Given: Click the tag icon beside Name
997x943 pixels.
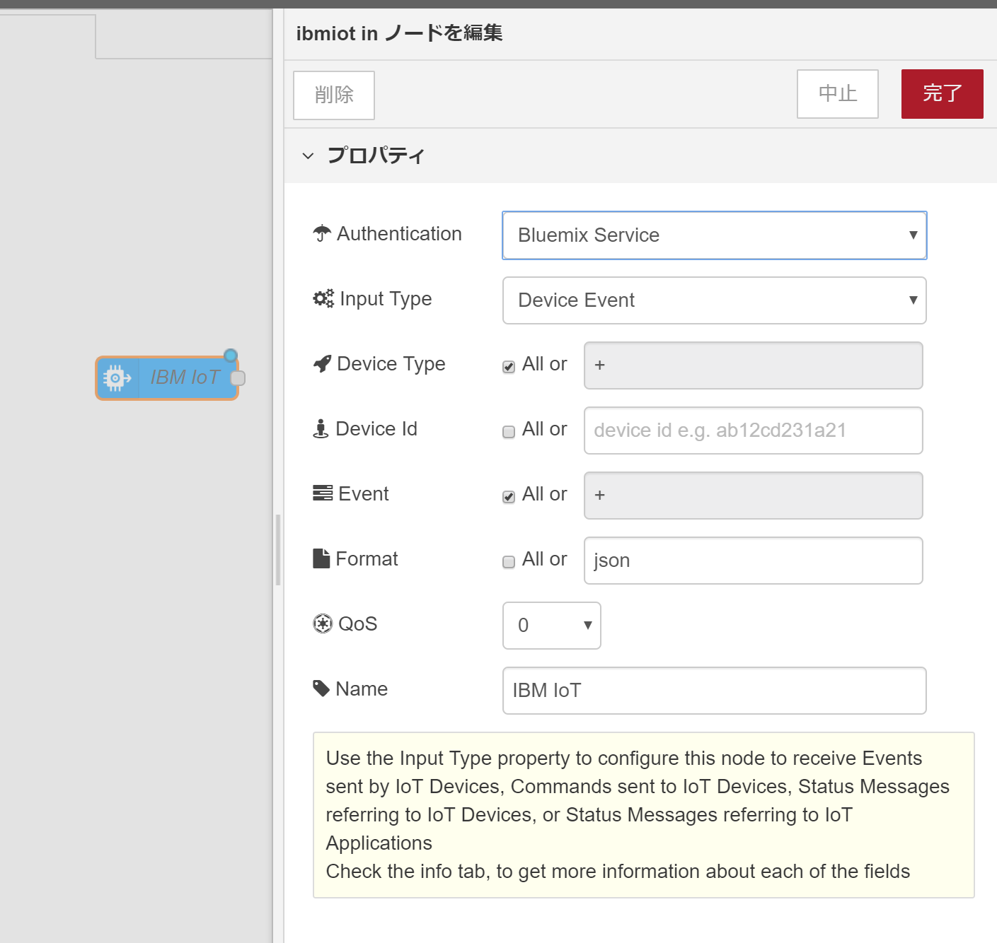Looking at the screenshot, I should (321, 689).
